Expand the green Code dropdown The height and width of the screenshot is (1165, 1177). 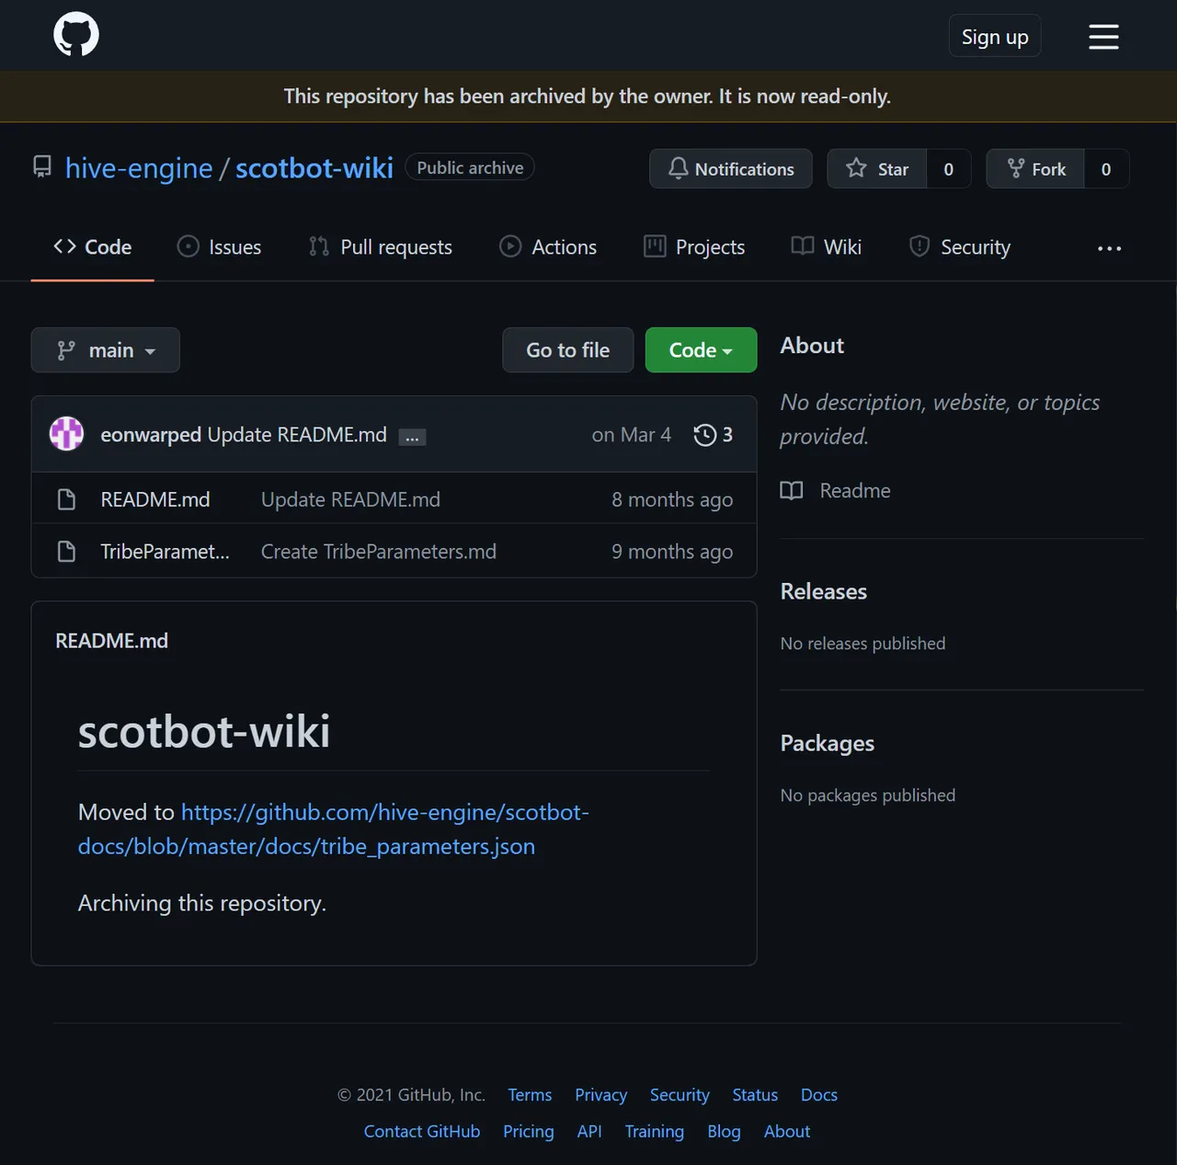[x=701, y=350]
